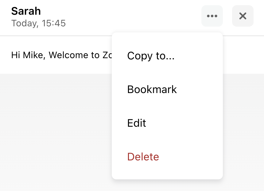Screen dimensions: 264x191
Task: Click the three-dot more options button
Action: click(x=212, y=16)
